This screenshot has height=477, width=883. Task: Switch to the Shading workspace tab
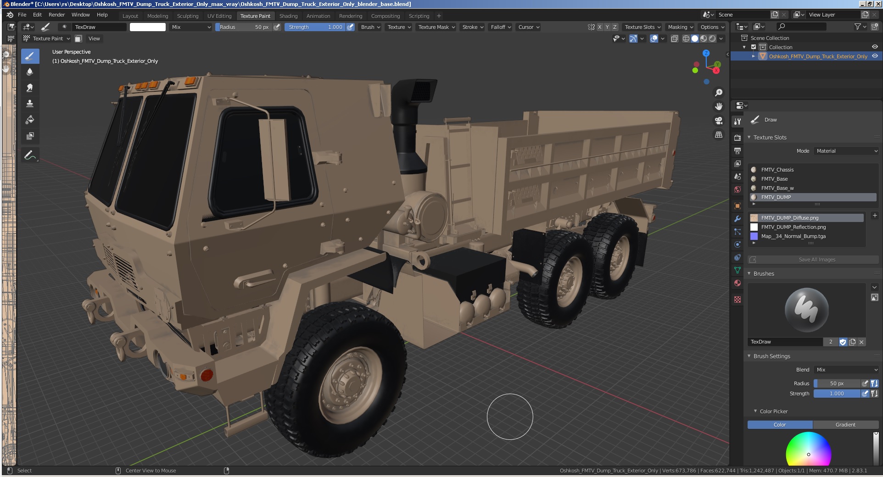tap(288, 16)
